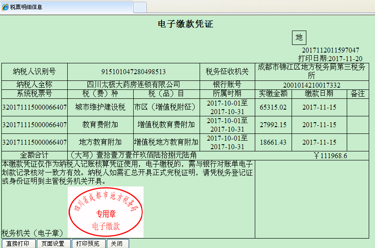Viewport: 375px width, 248px height.
Task: Click the 地方教育附加 tax type cell
Action: click(x=100, y=142)
